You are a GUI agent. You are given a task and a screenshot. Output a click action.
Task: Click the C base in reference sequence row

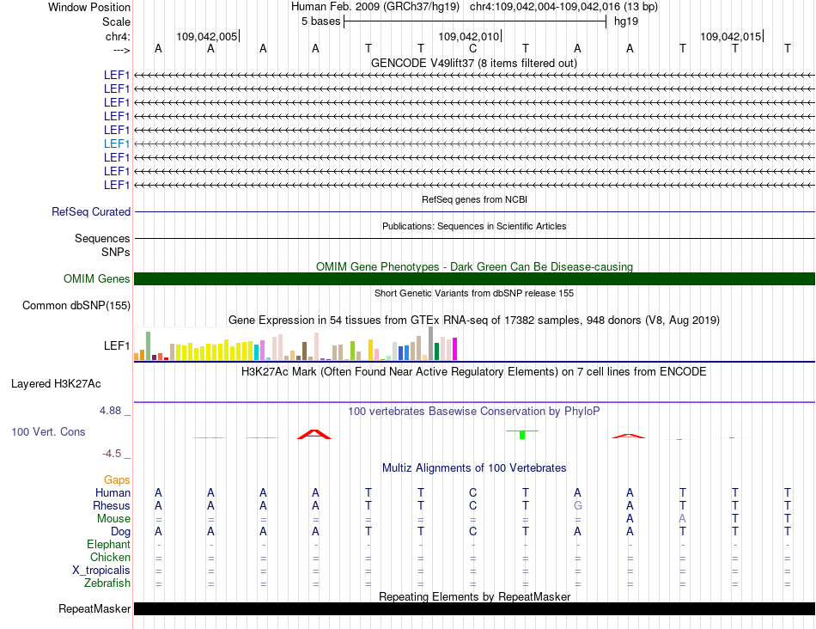pyautogui.click(x=473, y=48)
